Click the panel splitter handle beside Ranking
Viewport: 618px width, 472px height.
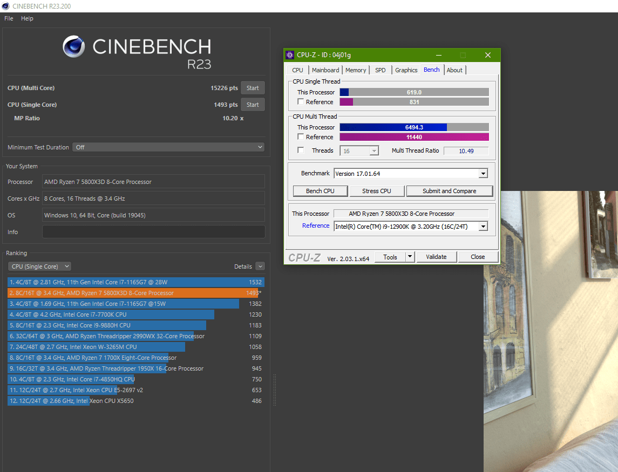[275, 390]
